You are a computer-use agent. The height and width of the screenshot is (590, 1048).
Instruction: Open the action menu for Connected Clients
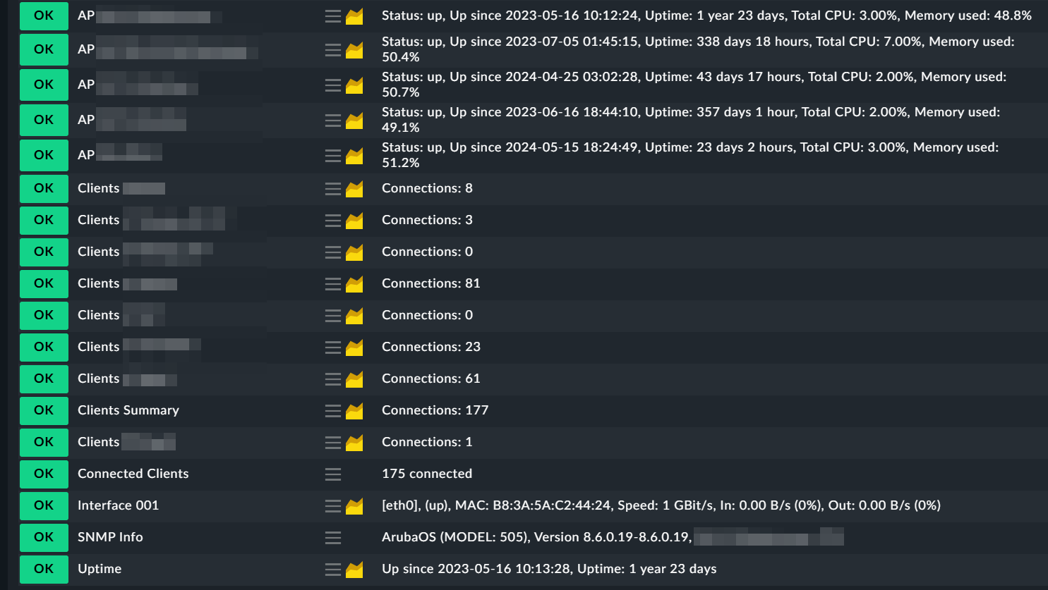pyautogui.click(x=333, y=474)
